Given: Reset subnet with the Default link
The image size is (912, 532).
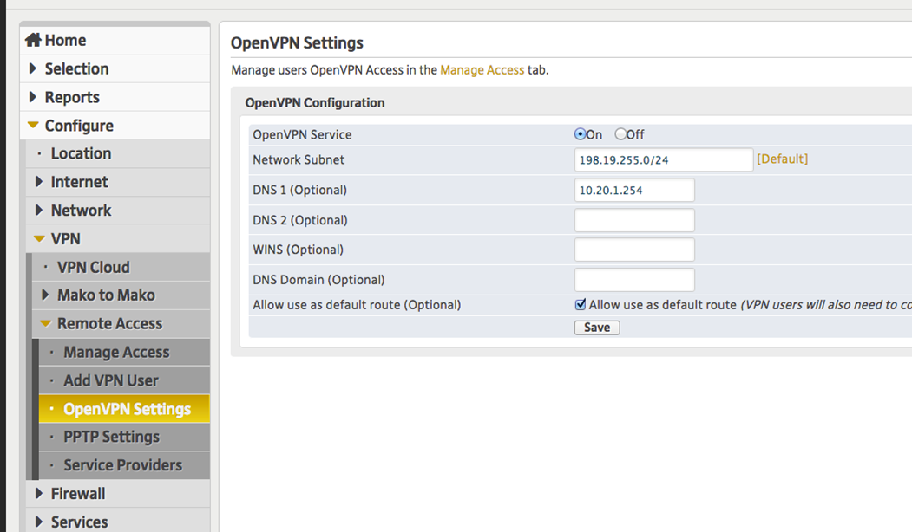Looking at the screenshot, I should [783, 159].
